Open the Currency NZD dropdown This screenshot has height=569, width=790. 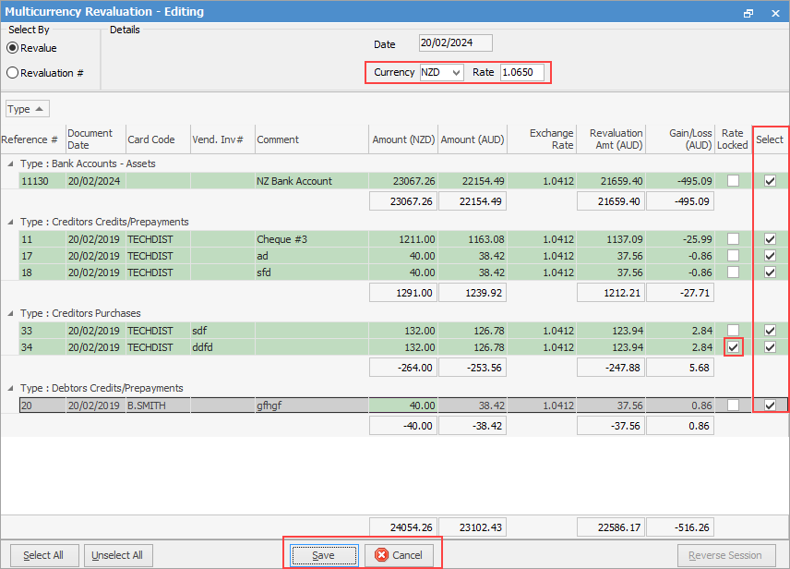point(441,72)
